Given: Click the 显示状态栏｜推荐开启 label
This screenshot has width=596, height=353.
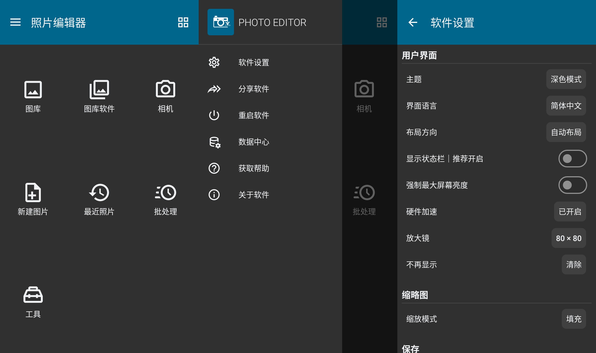Looking at the screenshot, I should click(445, 159).
